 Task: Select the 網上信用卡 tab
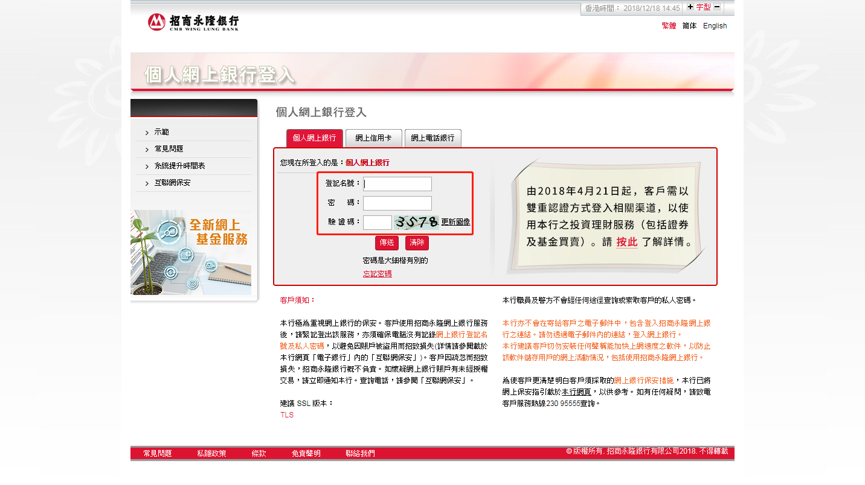(x=373, y=138)
